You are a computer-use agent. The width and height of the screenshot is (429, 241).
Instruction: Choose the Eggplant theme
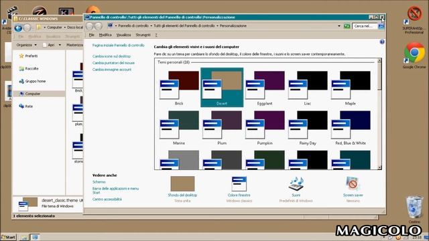coord(265,88)
